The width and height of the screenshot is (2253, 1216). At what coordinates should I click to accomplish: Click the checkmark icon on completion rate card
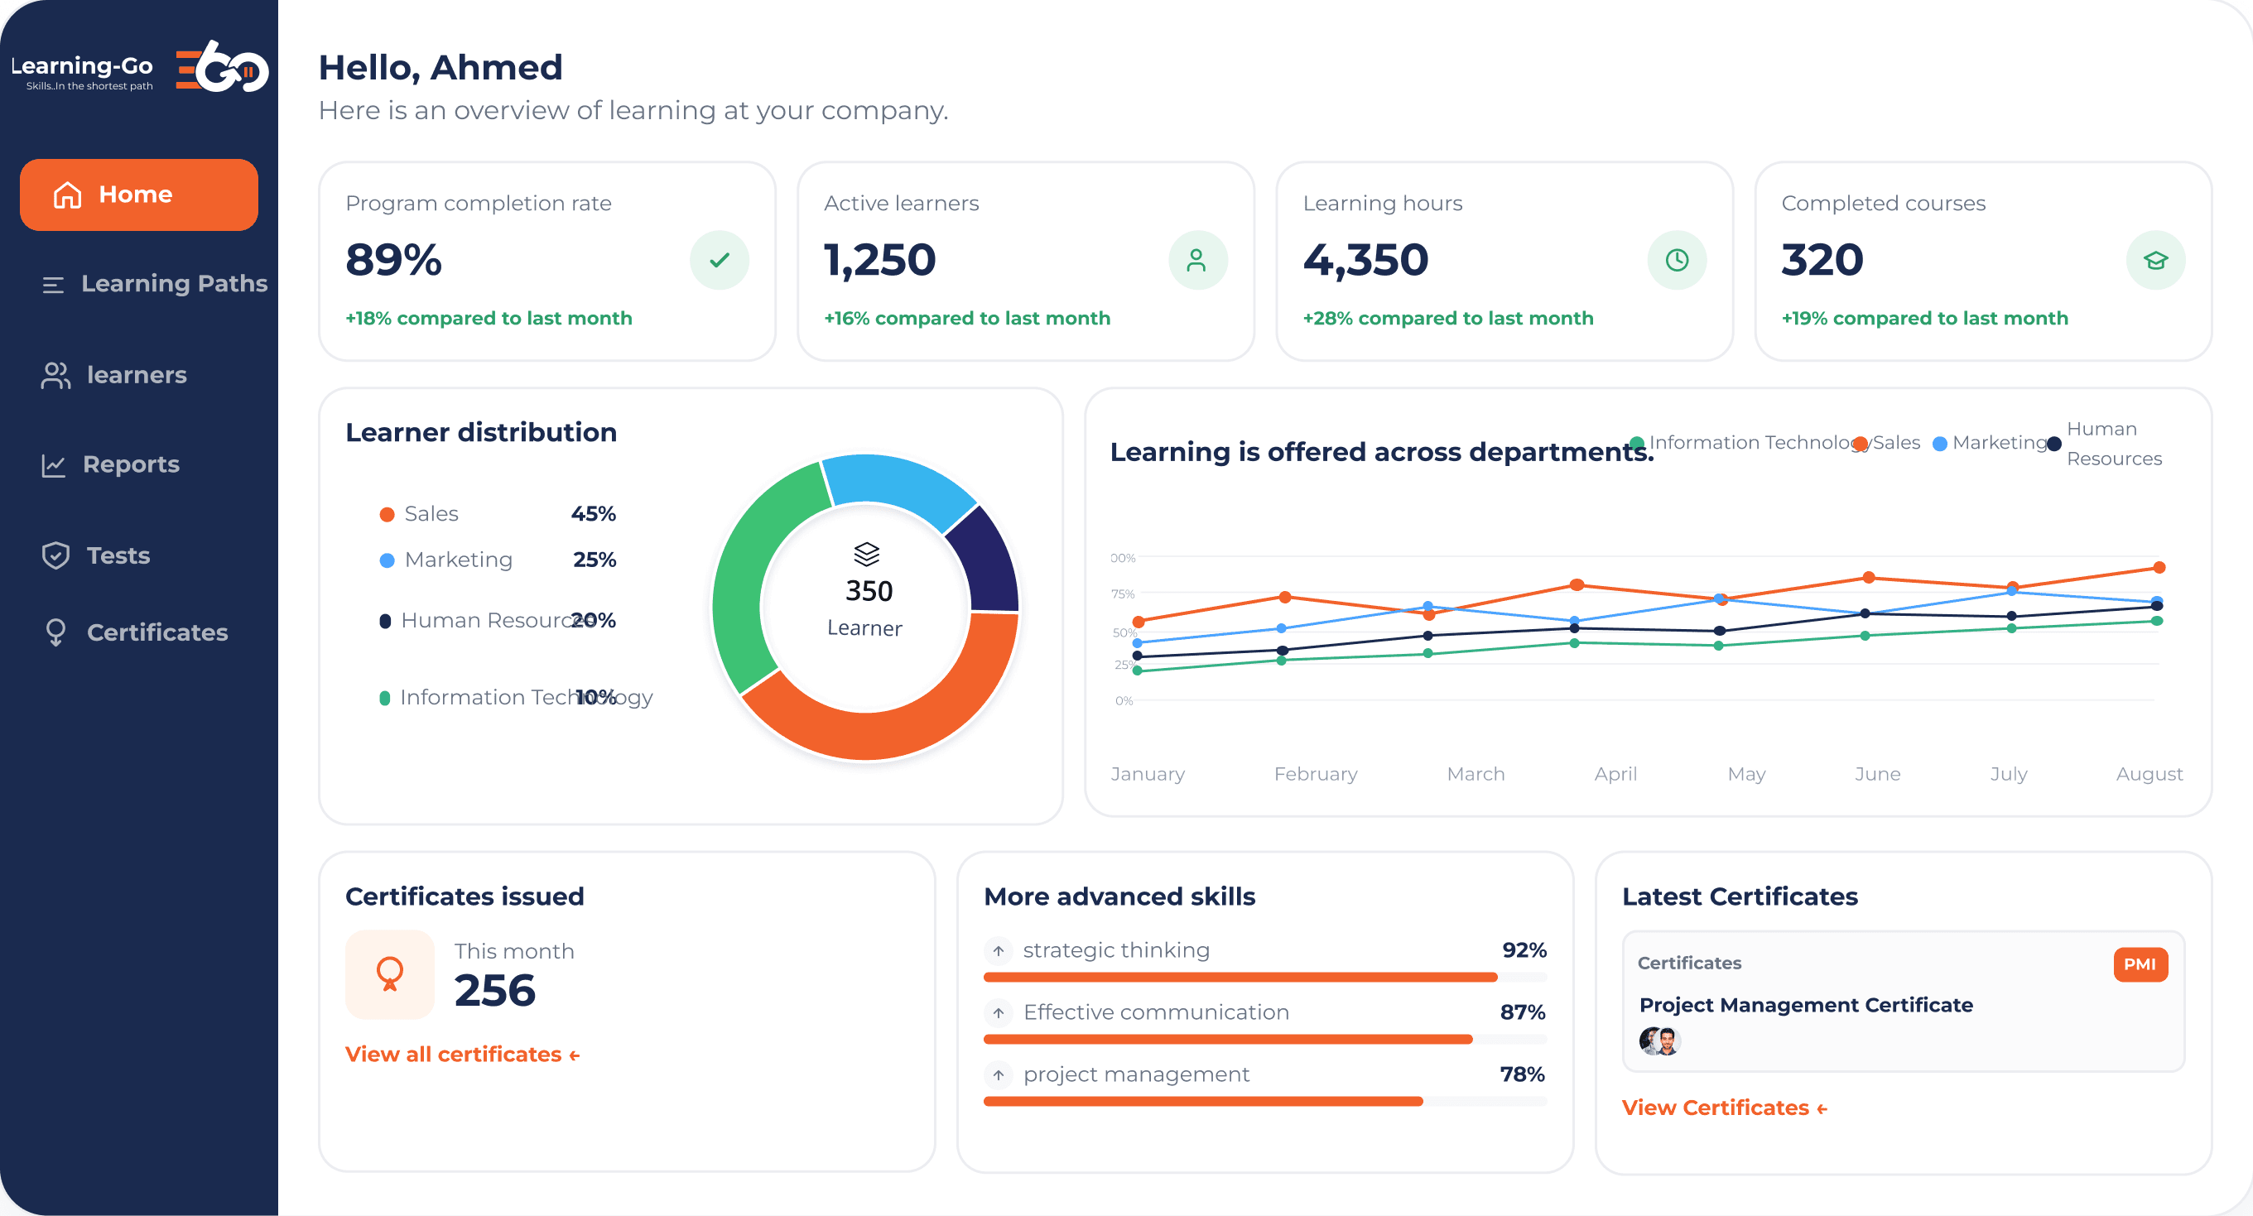(719, 261)
